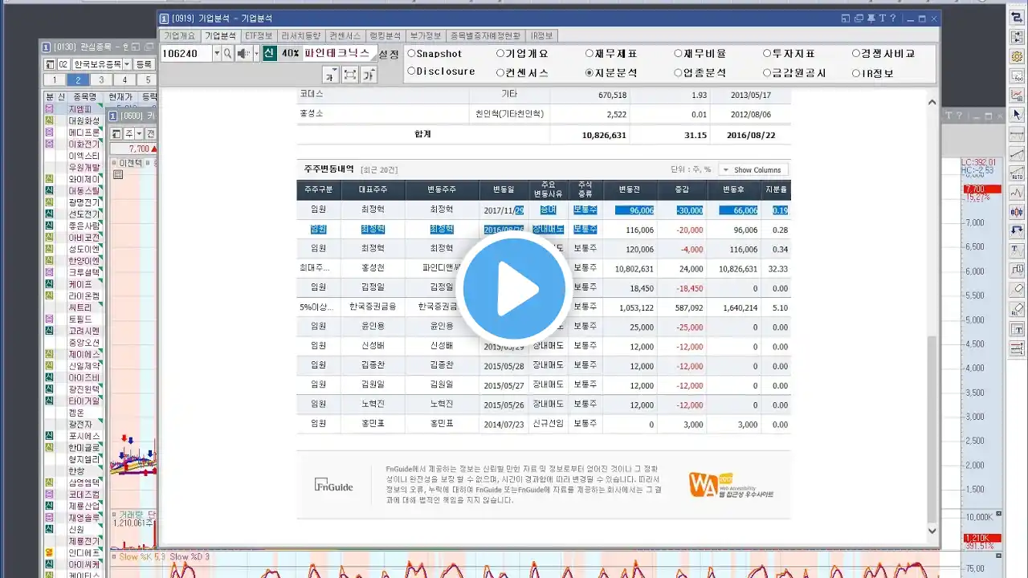The height and width of the screenshot is (578, 1028).
Task: Click the 변동일 column header
Action: click(503, 190)
